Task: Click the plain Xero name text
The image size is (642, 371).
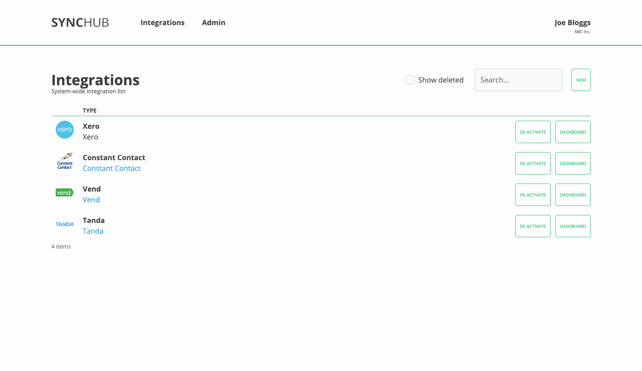Action: 90,137
